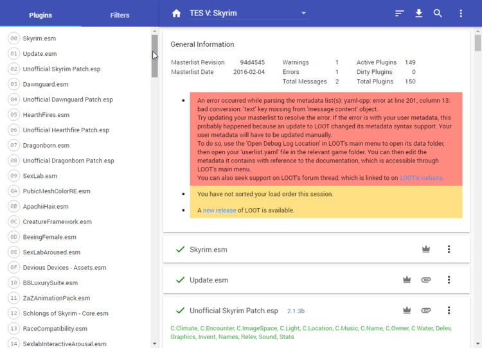Click the Active Plugins count 149

[x=410, y=62]
